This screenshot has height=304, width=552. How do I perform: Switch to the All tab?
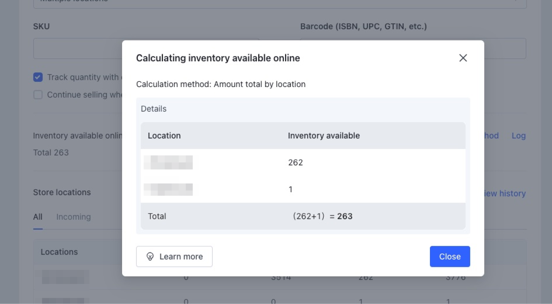coord(38,217)
